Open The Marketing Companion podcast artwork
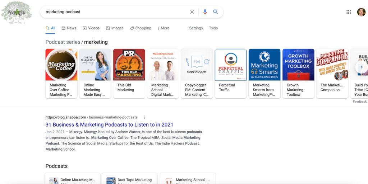368x184 pixels. [332, 65]
